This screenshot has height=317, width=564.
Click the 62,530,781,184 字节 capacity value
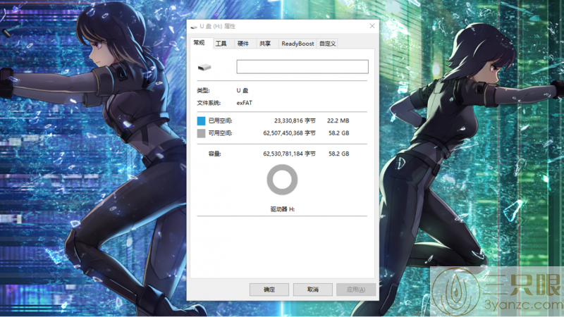(x=289, y=154)
